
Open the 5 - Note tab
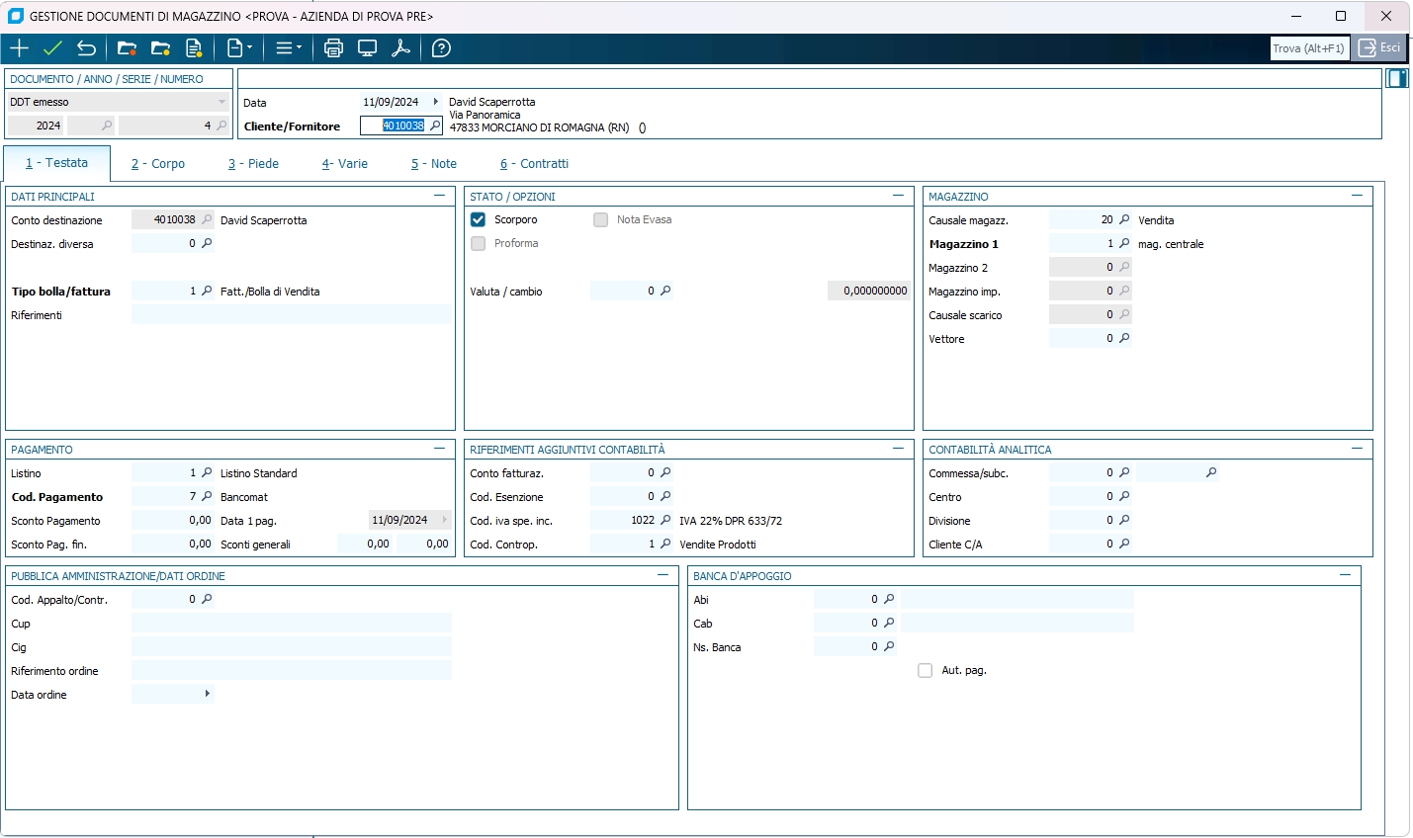434,164
